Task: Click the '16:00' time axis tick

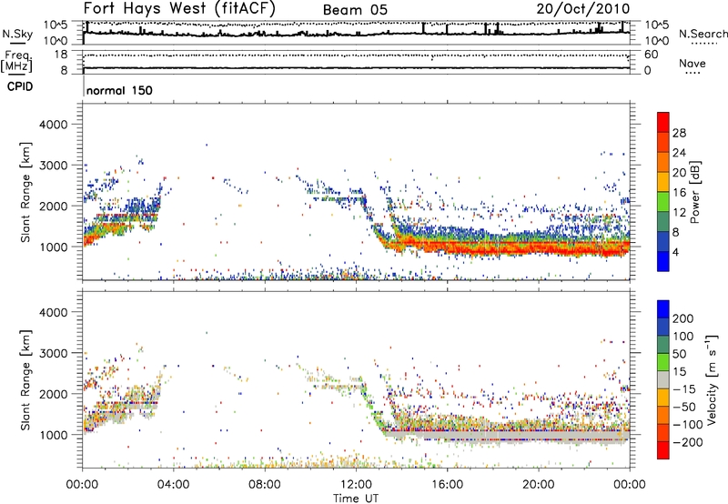Action: click(447, 485)
